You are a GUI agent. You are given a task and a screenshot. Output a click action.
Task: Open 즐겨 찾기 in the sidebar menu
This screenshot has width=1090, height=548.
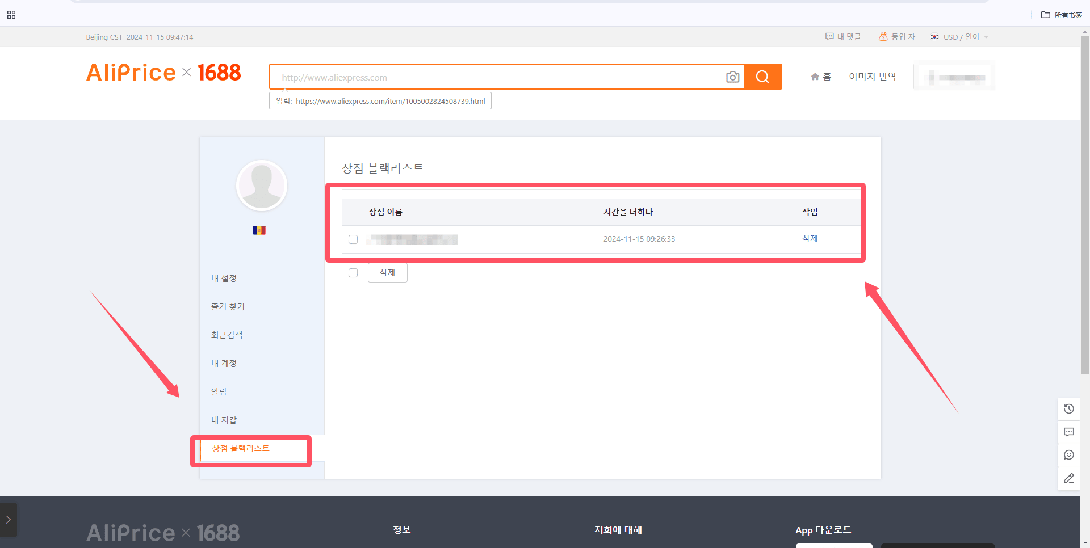[228, 306]
